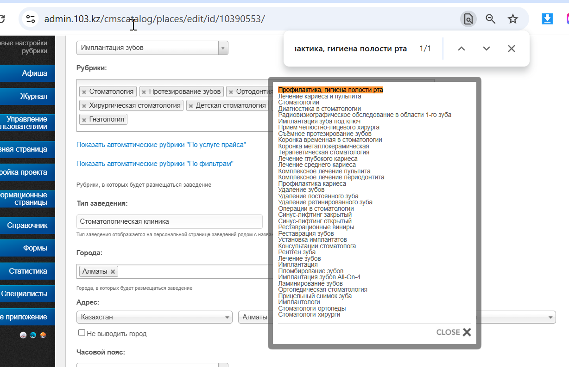Click Имплантация зубов All-On-4 in popup
Viewport: 569px width, 367px height.
319,277
